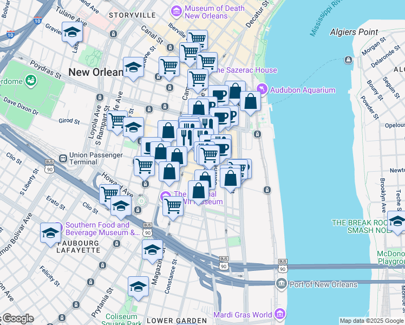This screenshot has width=405, height=325.
Task: Click school marker above Coliseum Square Park
Action: (x=138, y=287)
